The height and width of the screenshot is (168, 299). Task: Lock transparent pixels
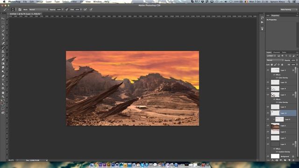tap(272, 65)
